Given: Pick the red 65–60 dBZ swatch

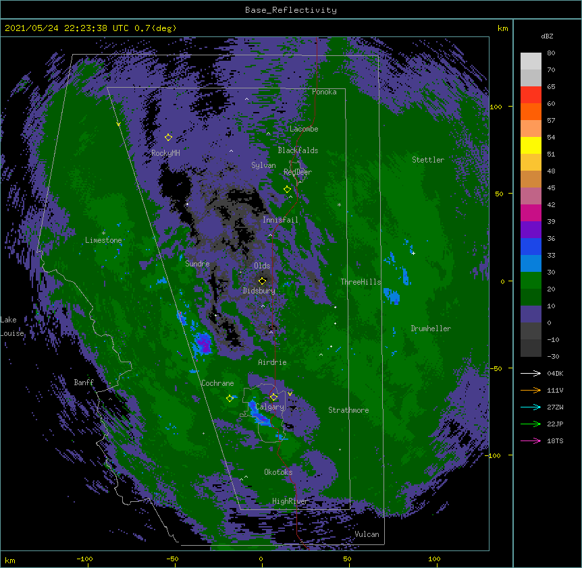Looking at the screenshot, I should click(531, 95).
